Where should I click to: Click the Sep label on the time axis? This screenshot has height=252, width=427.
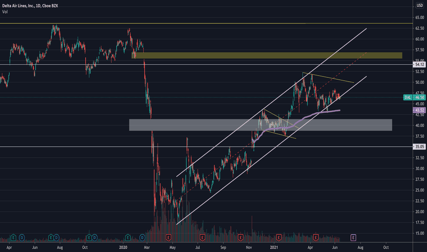[x=223, y=247]
